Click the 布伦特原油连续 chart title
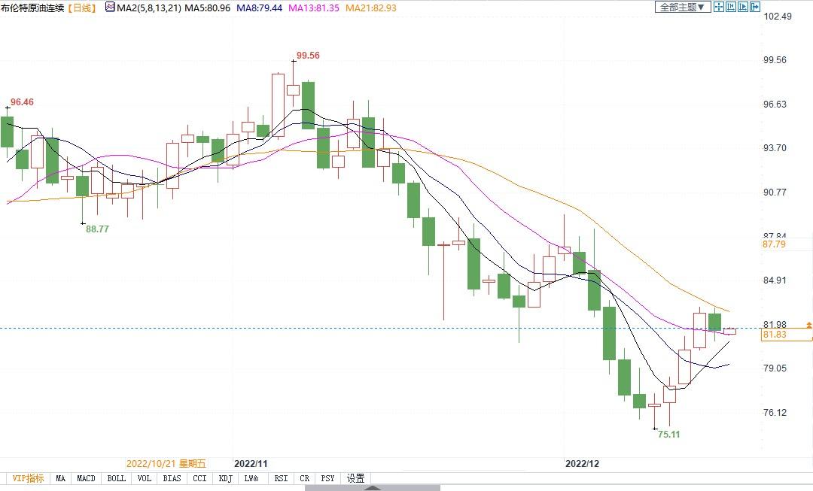Viewport: 813px width, 491px height. pyautogui.click(x=33, y=8)
